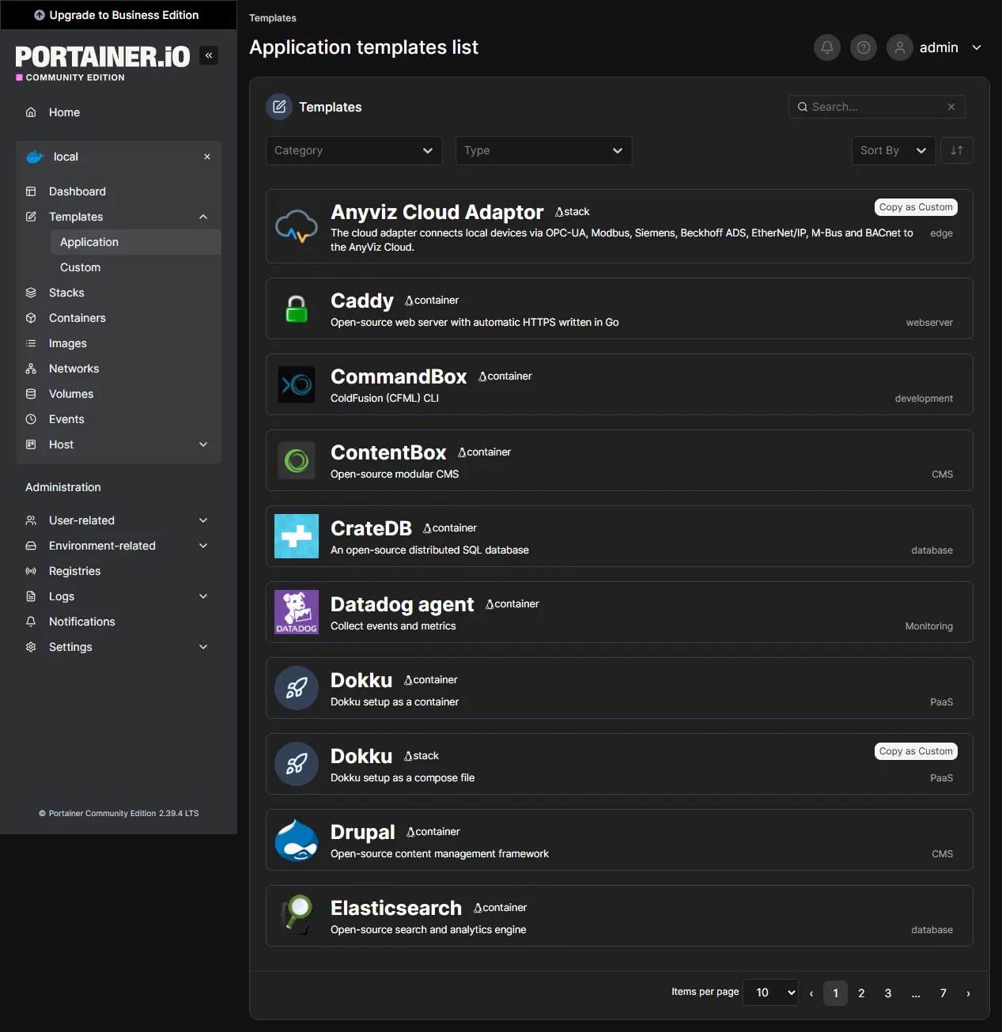Click the Elasticsearch magnifier logo
The width and height of the screenshot is (1002, 1032).
tap(297, 916)
